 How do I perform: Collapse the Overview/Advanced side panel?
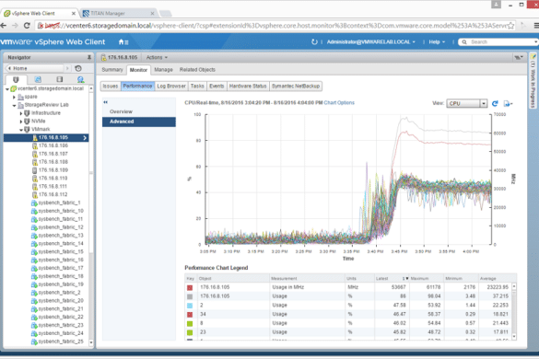106,102
